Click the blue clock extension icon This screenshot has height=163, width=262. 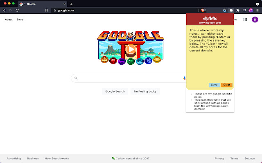tap(225, 10)
